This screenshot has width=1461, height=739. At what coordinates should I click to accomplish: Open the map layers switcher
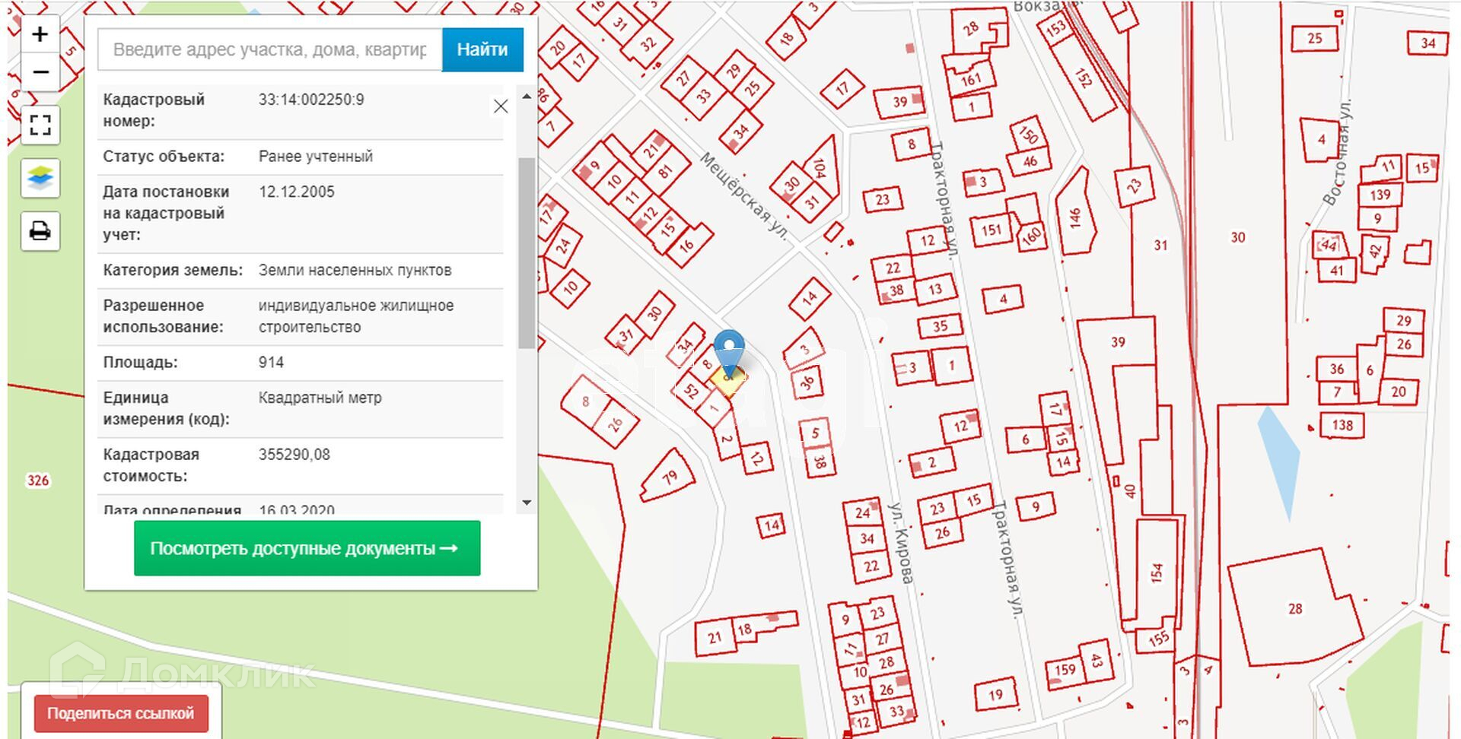click(x=40, y=179)
